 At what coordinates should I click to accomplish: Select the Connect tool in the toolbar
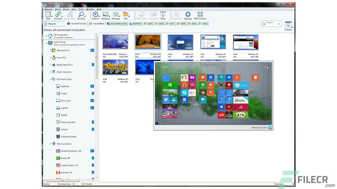[x=58, y=15]
